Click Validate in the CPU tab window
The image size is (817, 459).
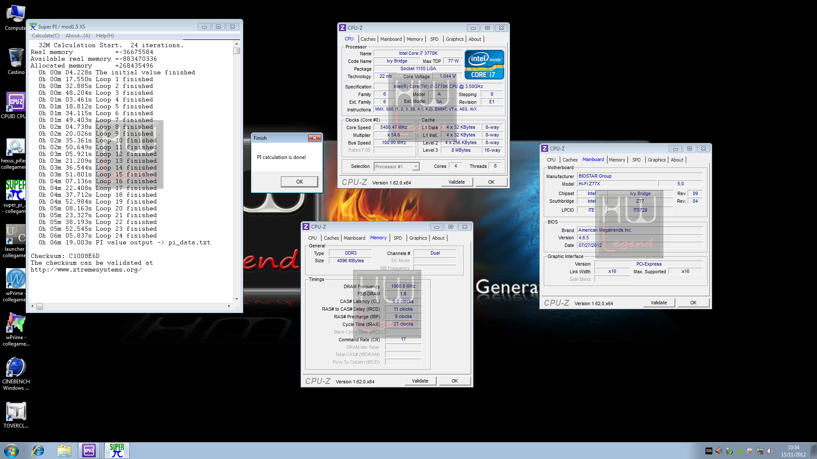click(x=457, y=182)
